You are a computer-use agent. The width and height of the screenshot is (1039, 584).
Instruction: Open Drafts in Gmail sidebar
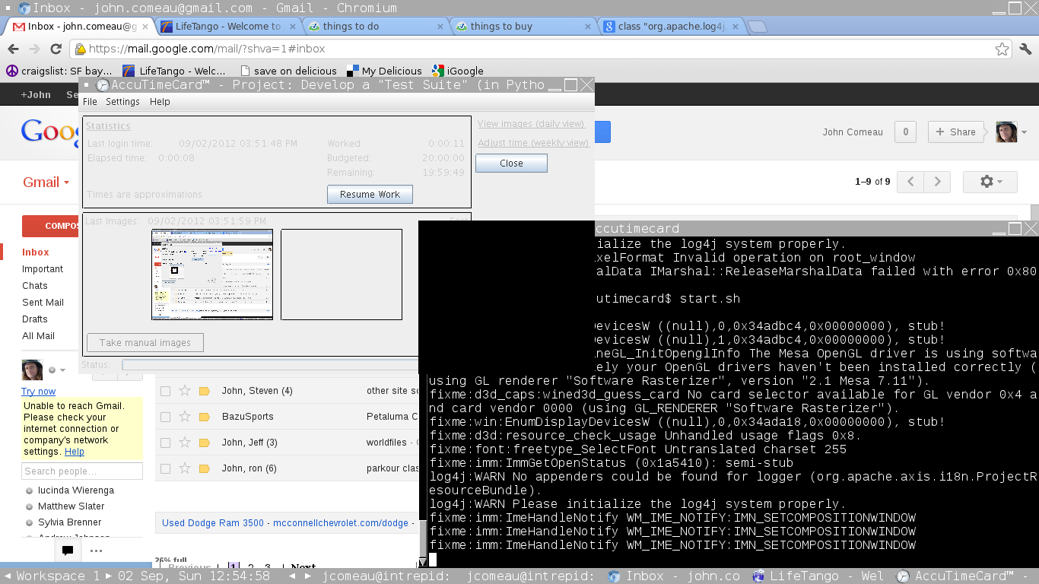point(35,319)
